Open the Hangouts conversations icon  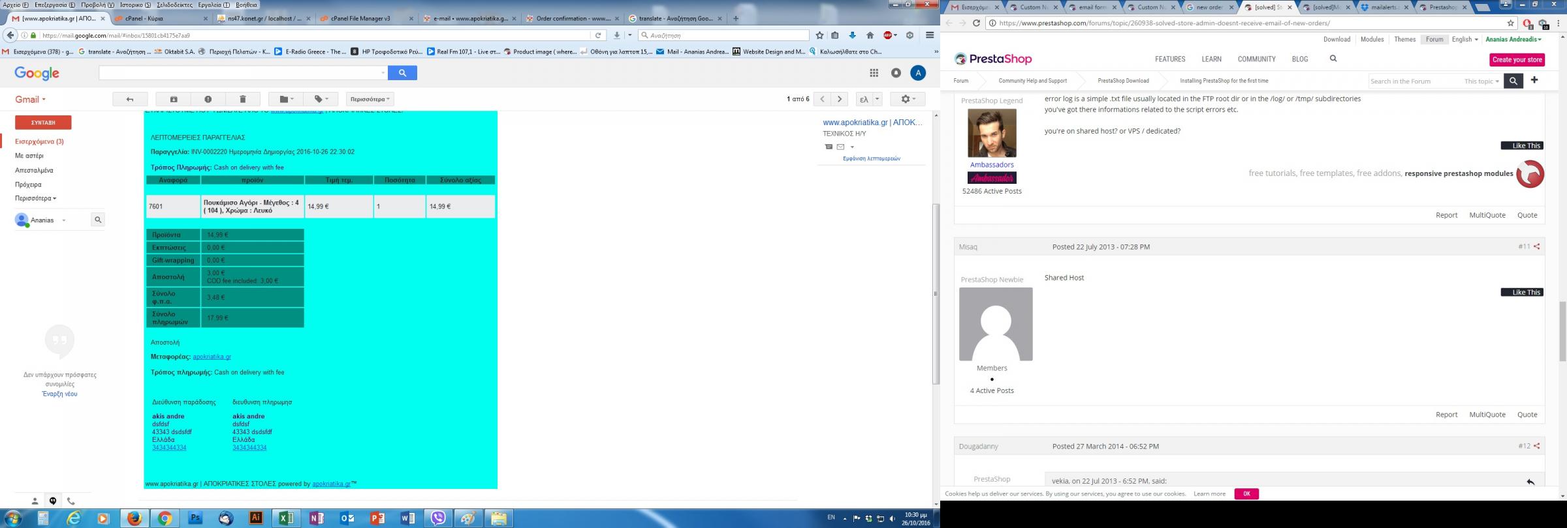coord(53,501)
